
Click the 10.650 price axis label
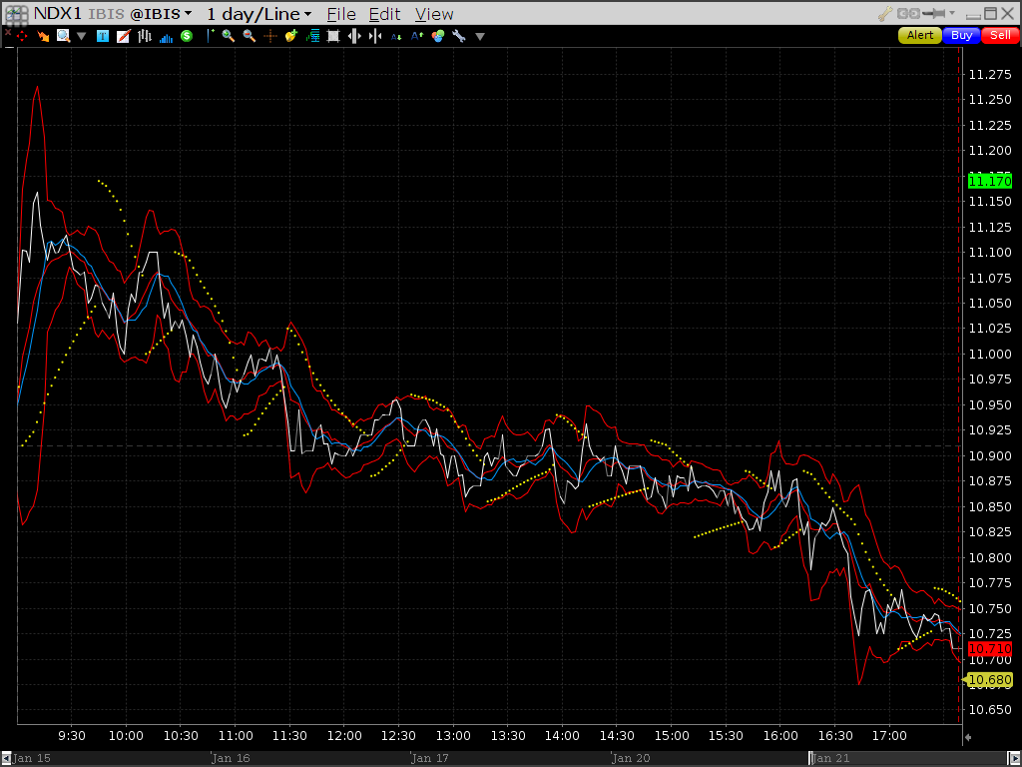pyautogui.click(x=990, y=710)
